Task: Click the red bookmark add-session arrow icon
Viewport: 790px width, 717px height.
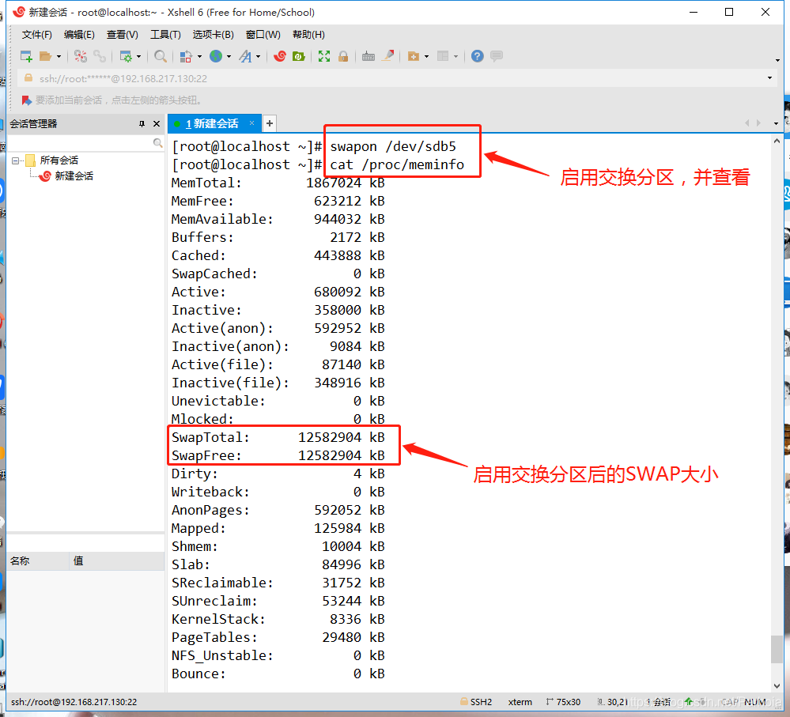Action: (26, 100)
